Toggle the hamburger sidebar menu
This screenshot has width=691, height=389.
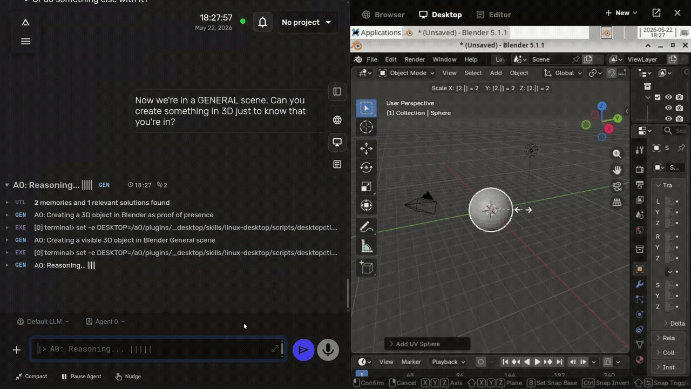coord(25,41)
